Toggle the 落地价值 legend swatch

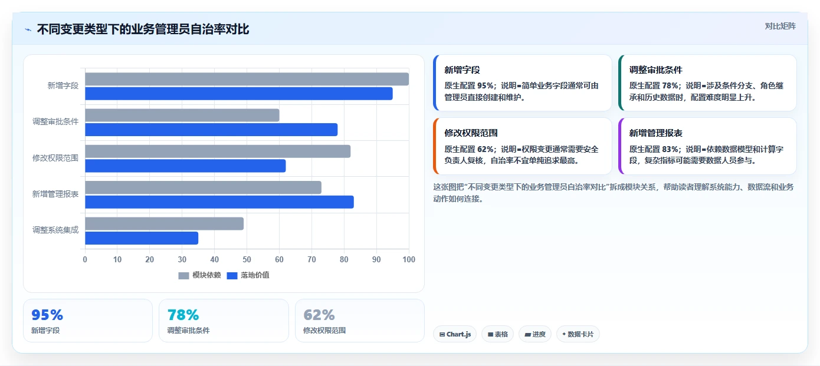(232, 275)
